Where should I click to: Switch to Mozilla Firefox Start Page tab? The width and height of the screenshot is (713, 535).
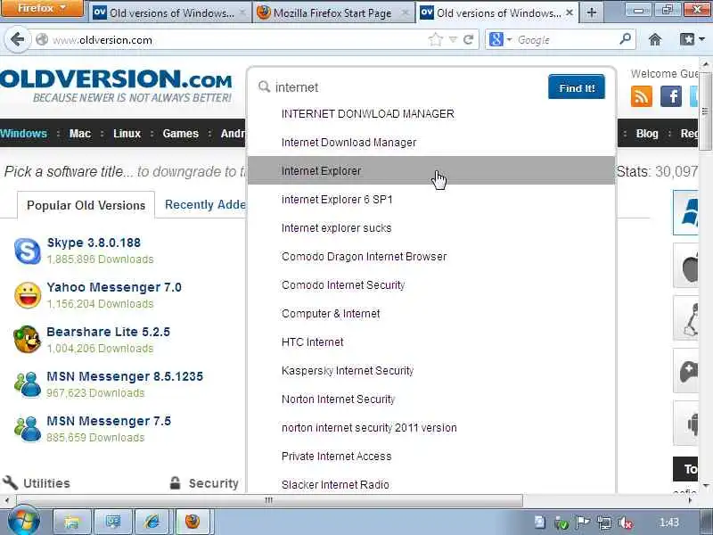pos(332,12)
